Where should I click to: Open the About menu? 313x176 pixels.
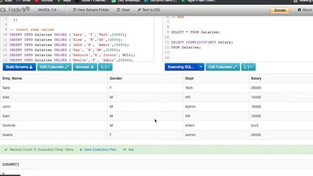[305, 10]
